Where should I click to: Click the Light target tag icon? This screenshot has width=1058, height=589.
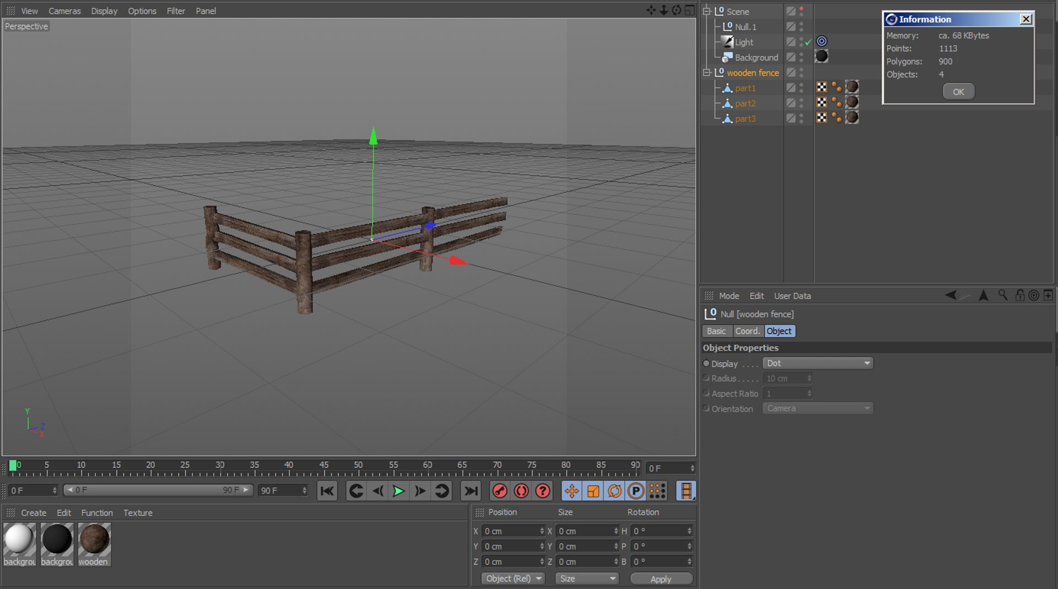822,41
